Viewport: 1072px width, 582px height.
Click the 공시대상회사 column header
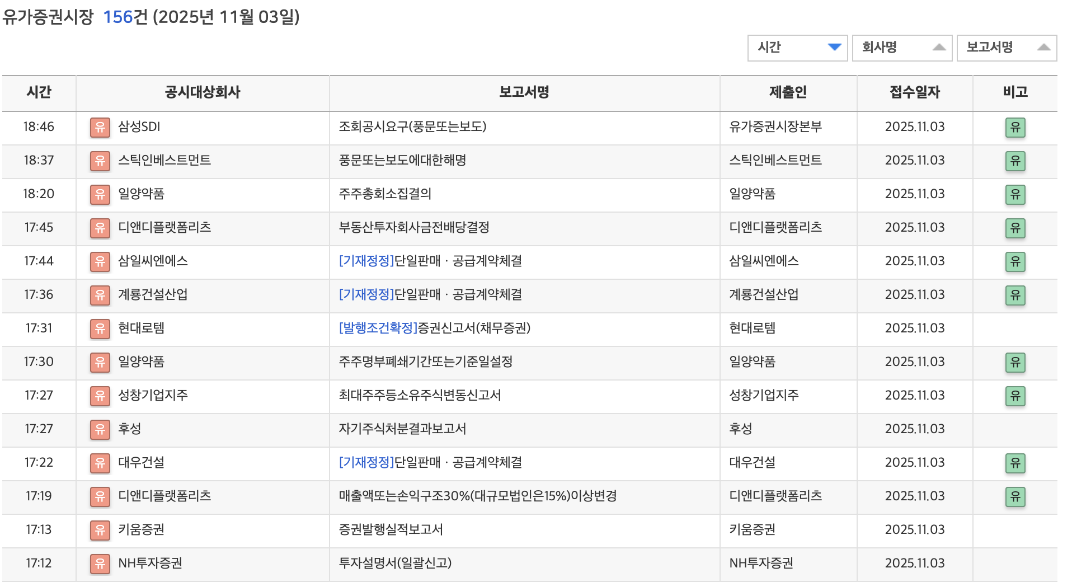coord(202,92)
